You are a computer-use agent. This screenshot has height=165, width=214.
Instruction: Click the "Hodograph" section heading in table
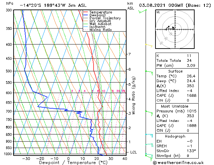[x=175, y=136]
